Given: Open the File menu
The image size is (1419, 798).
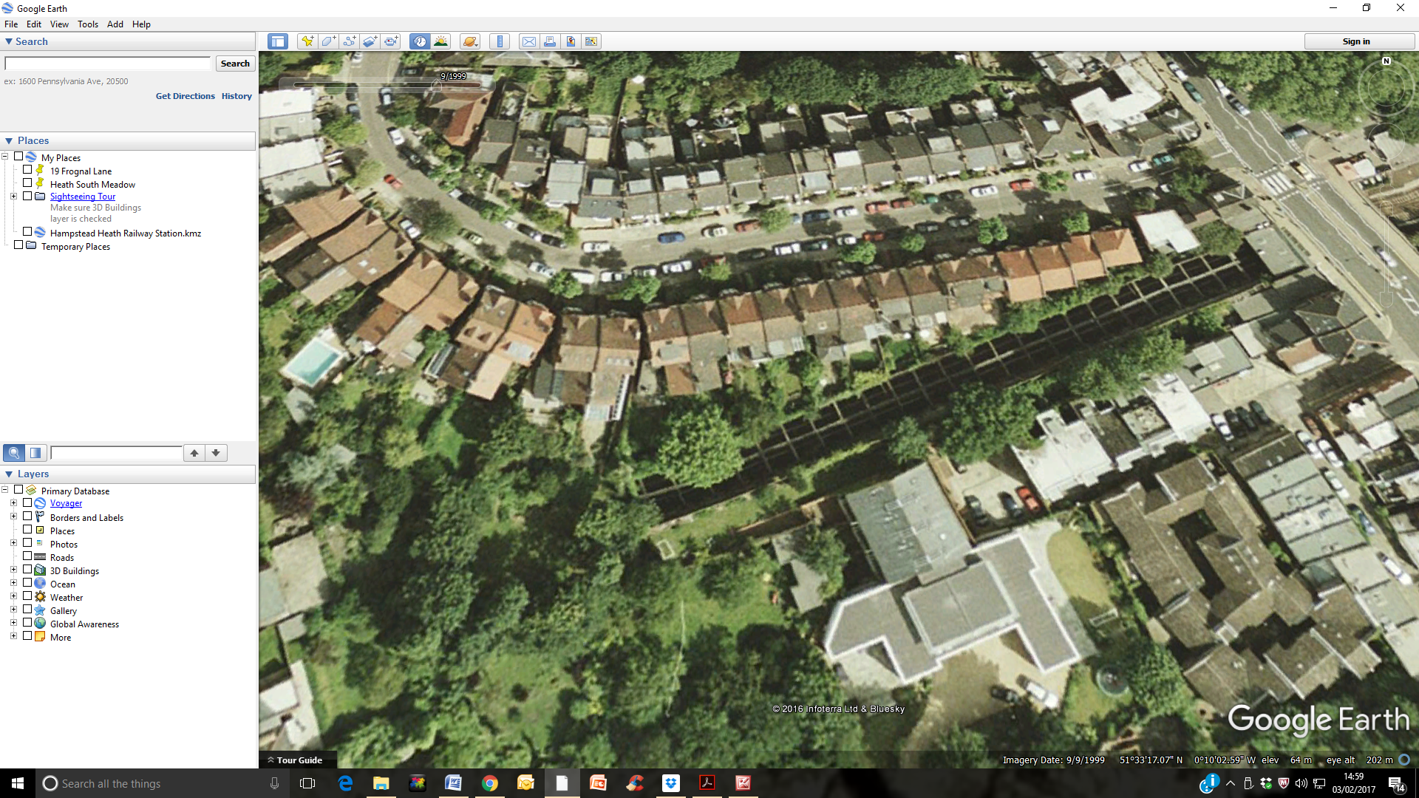Looking at the screenshot, I should pyautogui.click(x=11, y=24).
